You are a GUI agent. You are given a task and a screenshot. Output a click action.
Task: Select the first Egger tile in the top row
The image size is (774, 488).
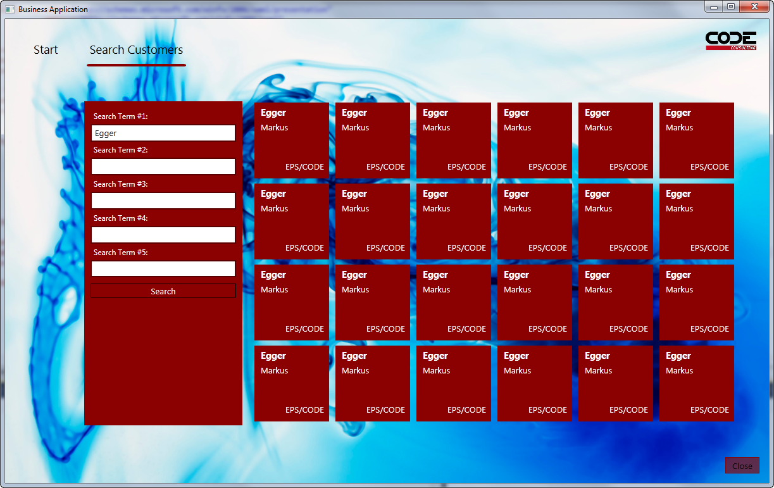click(x=292, y=140)
